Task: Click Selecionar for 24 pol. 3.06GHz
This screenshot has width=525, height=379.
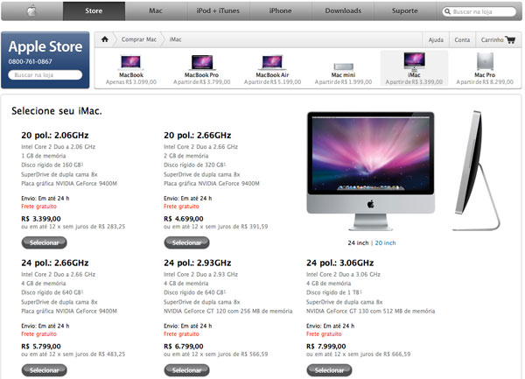Action: click(329, 370)
